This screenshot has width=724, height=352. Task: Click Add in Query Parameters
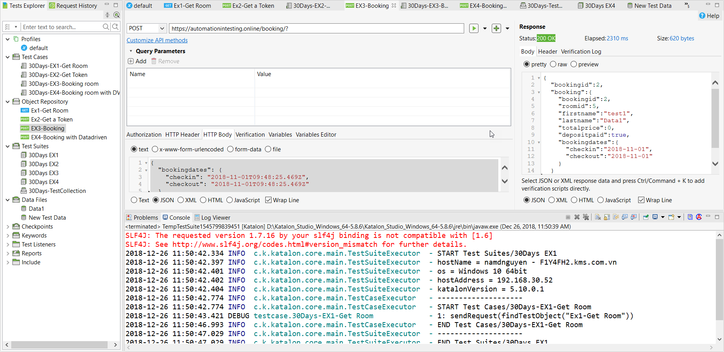pos(137,61)
